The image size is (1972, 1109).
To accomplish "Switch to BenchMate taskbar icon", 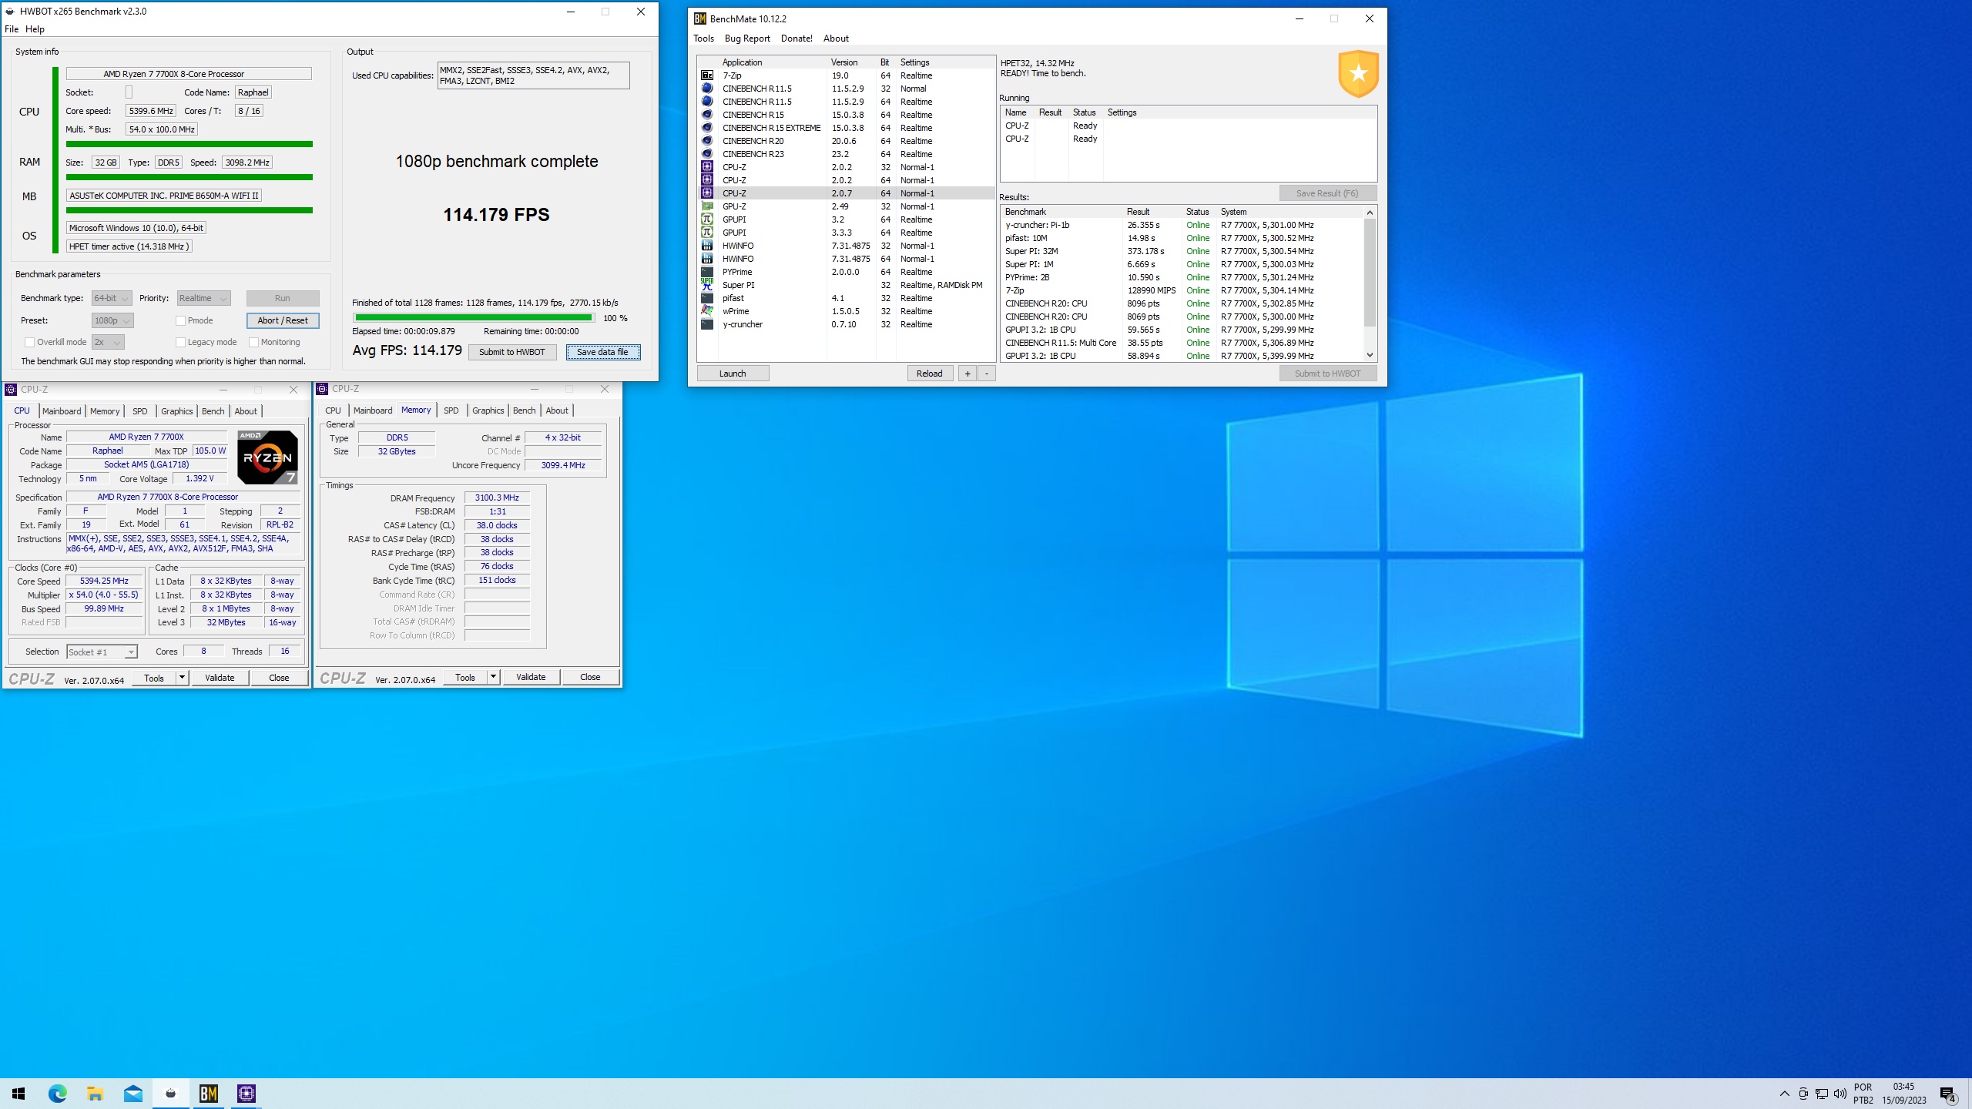I will pos(208,1094).
